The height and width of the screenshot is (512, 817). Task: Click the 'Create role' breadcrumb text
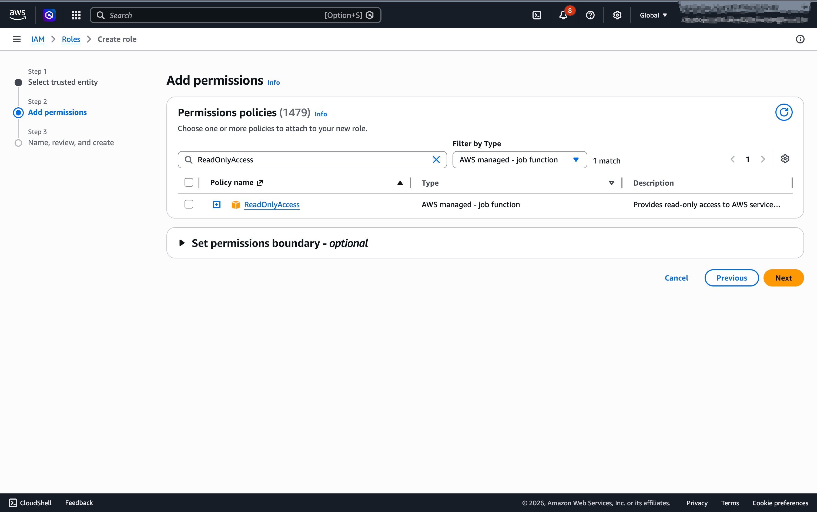click(117, 39)
